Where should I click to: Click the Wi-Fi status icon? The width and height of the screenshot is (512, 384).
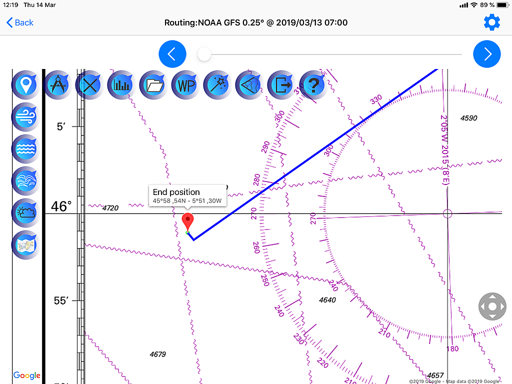(474, 5)
